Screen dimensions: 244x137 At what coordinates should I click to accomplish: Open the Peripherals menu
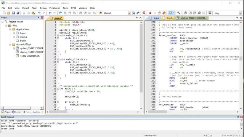[55, 8]
